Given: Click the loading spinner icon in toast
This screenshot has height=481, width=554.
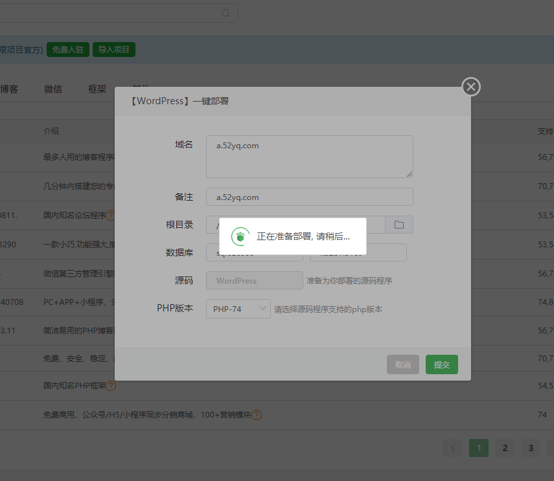Looking at the screenshot, I should 240,236.
